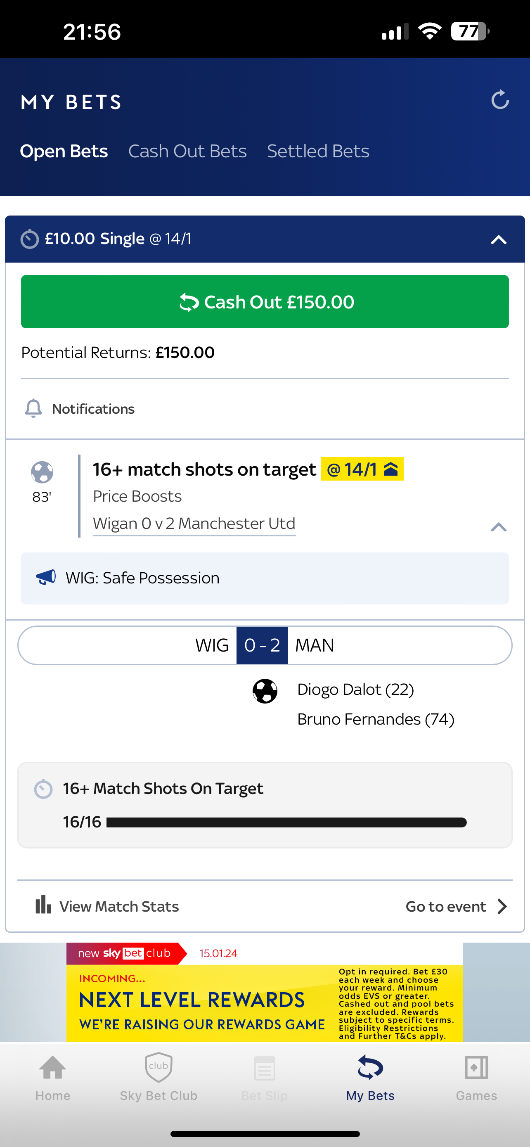Tap the Notifications bell icon
The image size is (530, 1147).
(33, 408)
